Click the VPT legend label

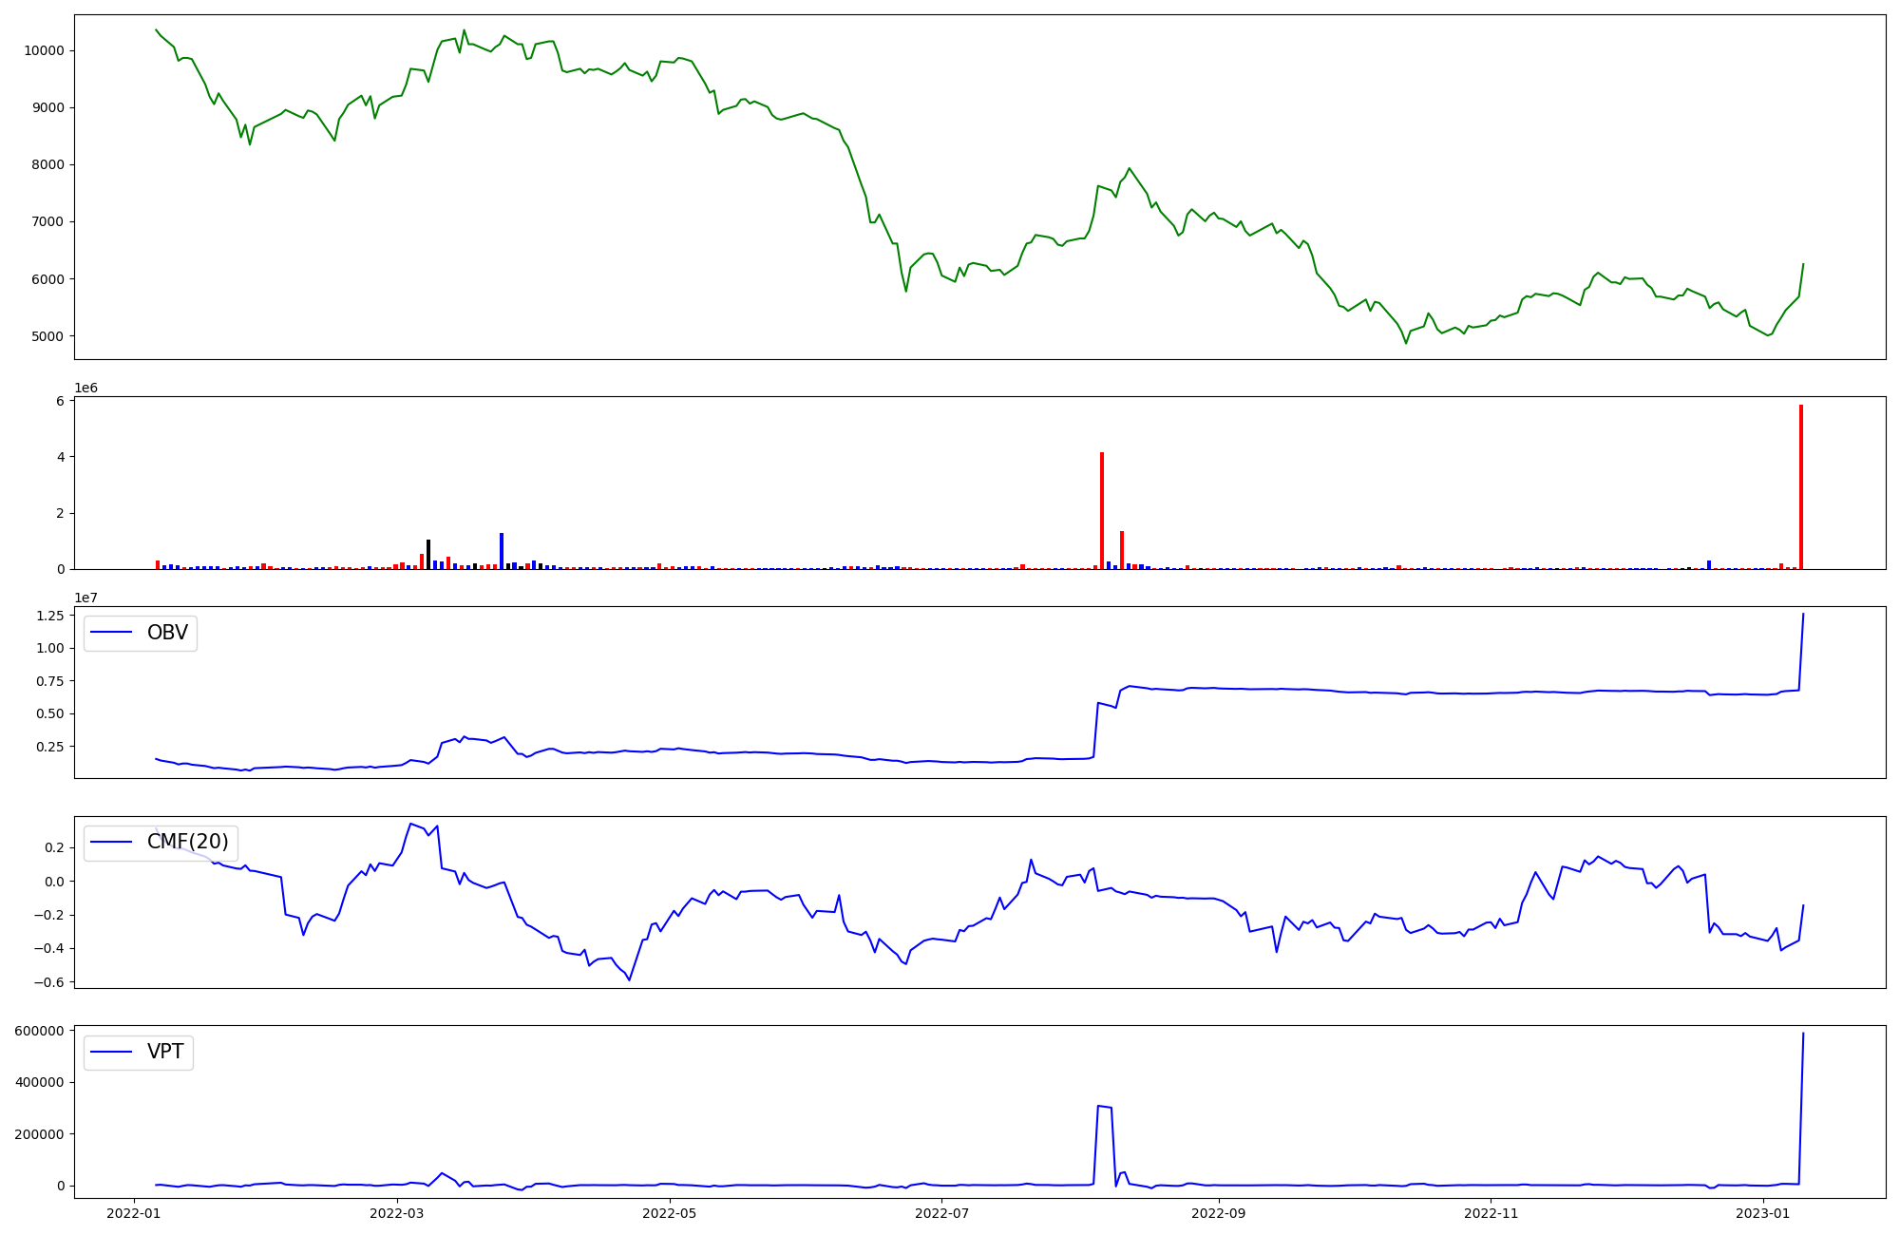pos(165,1052)
